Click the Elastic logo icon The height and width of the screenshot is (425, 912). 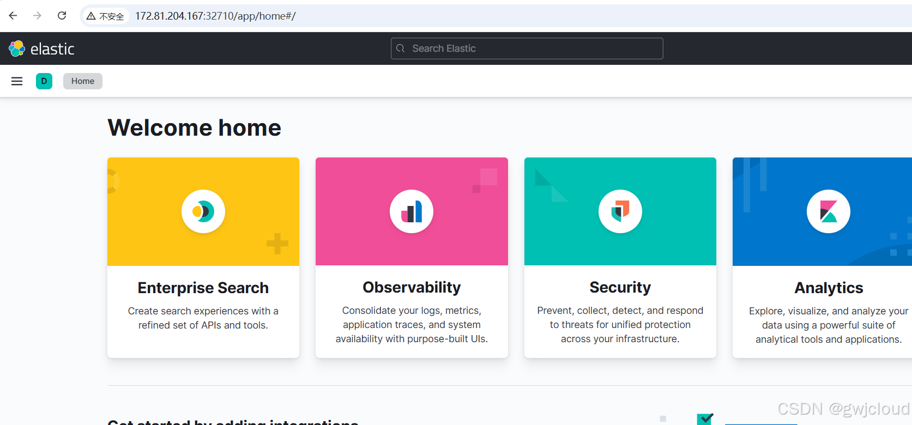[x=17, y=48]
